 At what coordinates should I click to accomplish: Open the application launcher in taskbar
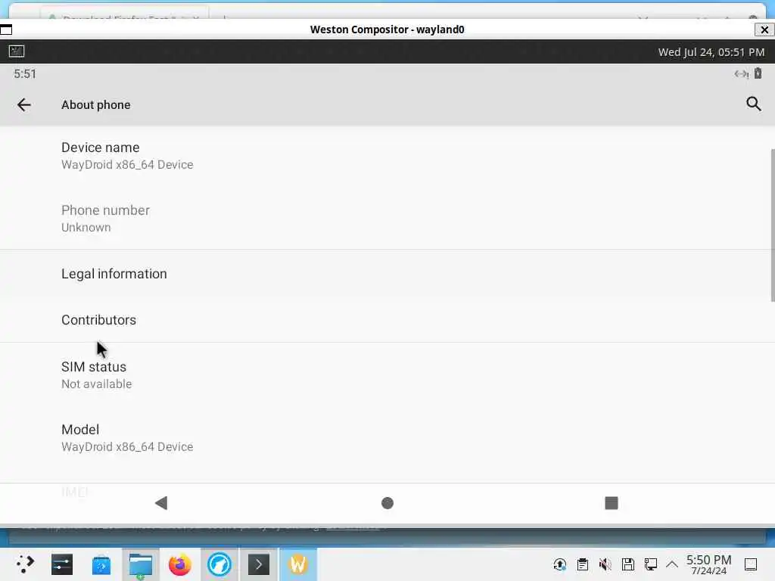(x=25, y=564)
